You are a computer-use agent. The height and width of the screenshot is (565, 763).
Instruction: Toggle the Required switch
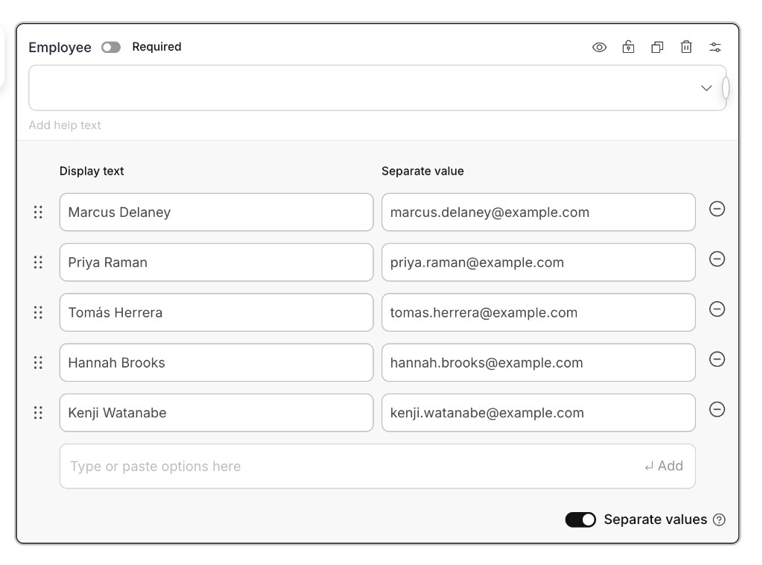coord(111,47)
